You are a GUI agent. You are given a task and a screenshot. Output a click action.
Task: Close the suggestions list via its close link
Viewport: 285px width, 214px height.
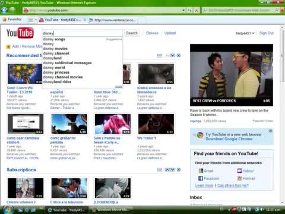pyautogui.click(x=119, y=87)
